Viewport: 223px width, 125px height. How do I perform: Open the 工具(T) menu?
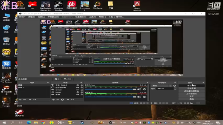tap(93, 17)
